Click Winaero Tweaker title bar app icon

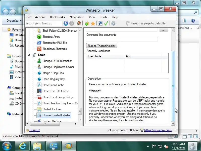(27, 10)
